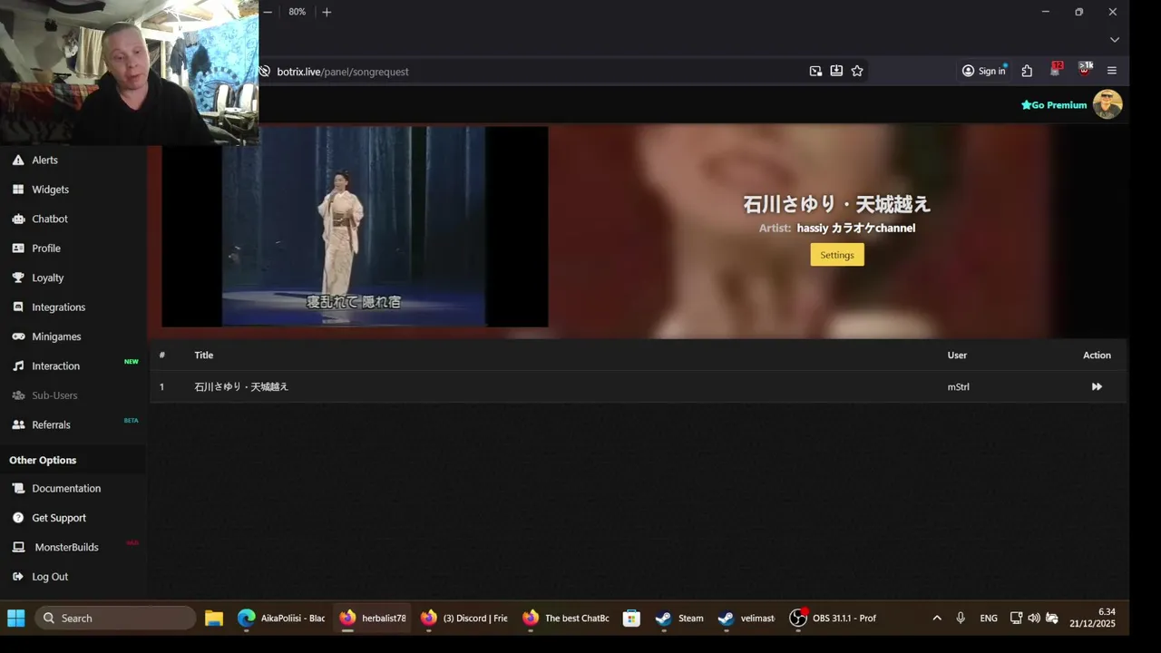1161x653 pixels.
Task: Open the taskbar clock showing 6.34
Action: pyautogui.click(x=1092, y=619)
